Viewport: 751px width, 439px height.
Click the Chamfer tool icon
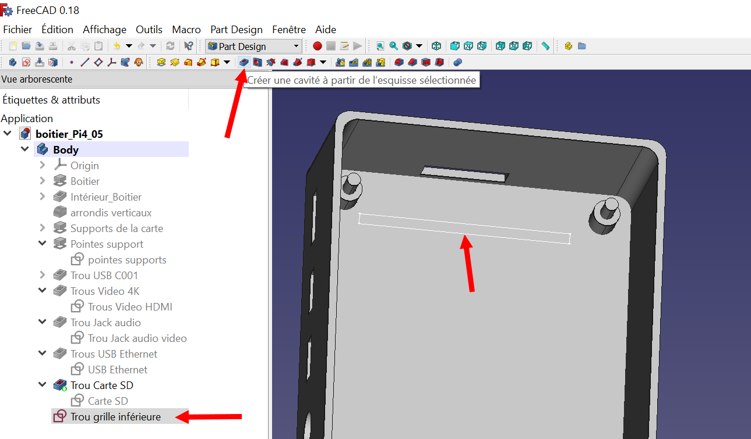click(412, 62)
